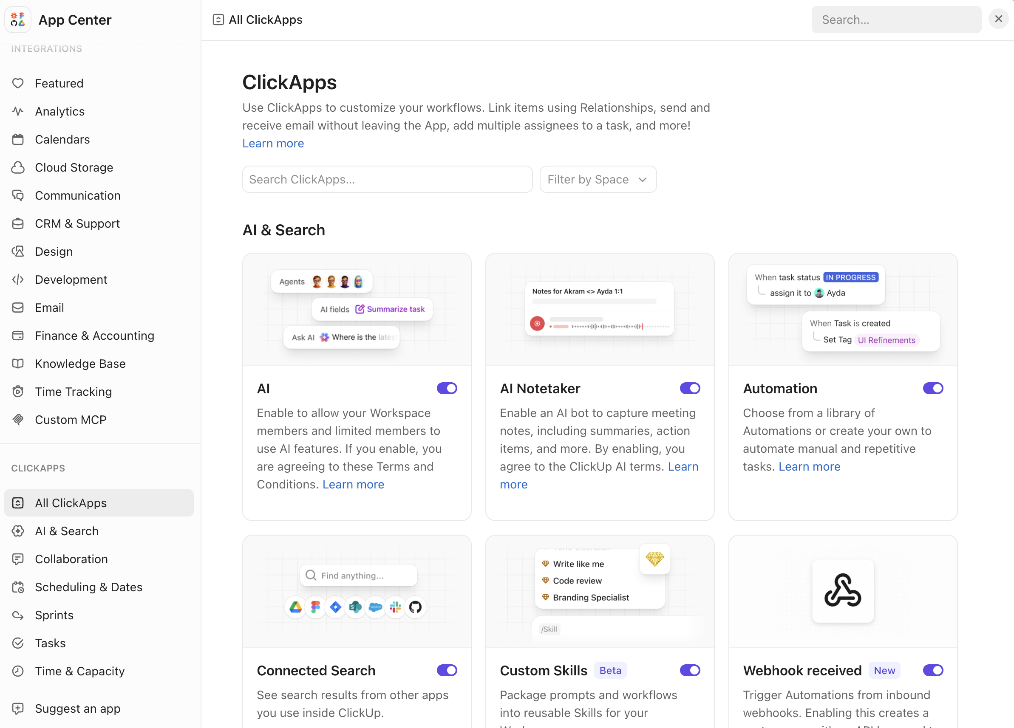Click the Scheduling & Dates calendar-clock icon
This screenshot has height=728, width=1014.
[18, 587]
